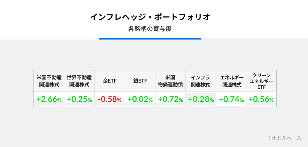
Task: Click the ※米ドルベース footnote
Action: pyautogui.click(x=284, y=138)
